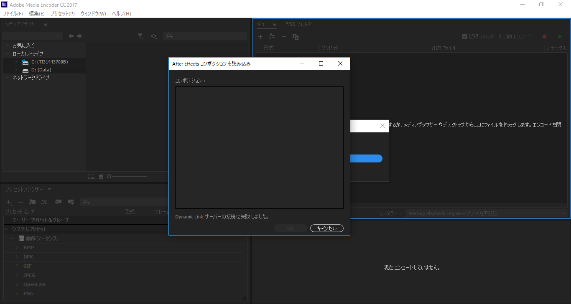Expand the GIF preset group
571x304 pixels.
click(17, 266)
